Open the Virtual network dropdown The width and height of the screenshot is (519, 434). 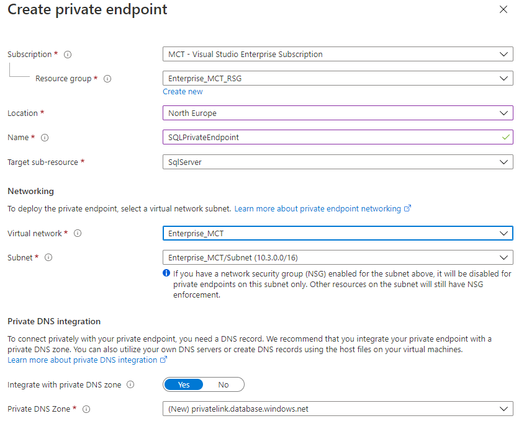point(337,234)
